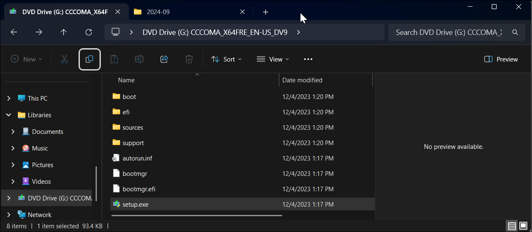The height and width of the screenshot is (232, 532).
Task: Open the View dropdown
Action: pos(273,59)
